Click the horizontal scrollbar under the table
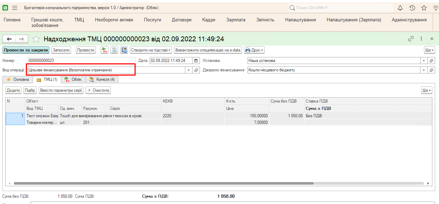This screenshot has width=439, height=204. (x=164, y=183)
